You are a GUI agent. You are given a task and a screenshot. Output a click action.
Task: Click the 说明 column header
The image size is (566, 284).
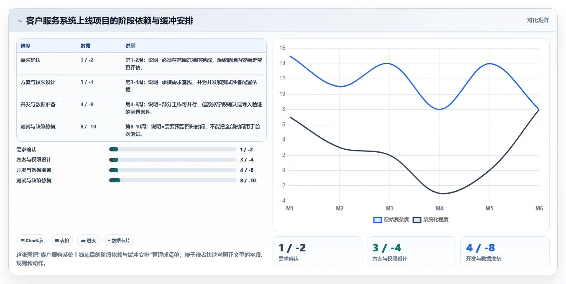tap(130, 46)
